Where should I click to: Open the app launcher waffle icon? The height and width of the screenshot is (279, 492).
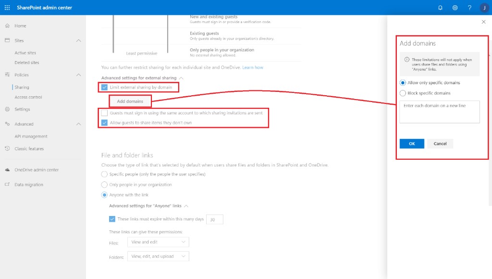pos(7,8)
